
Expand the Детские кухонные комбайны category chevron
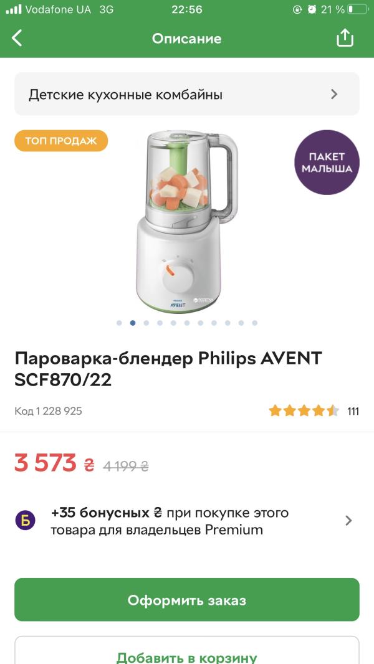click(334, 94)
